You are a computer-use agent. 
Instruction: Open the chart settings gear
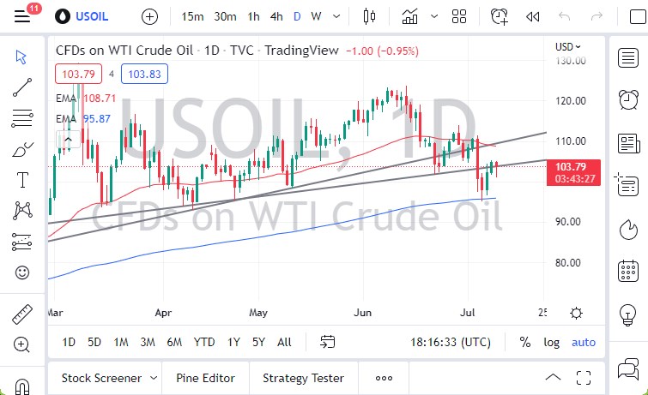point(577,314)
